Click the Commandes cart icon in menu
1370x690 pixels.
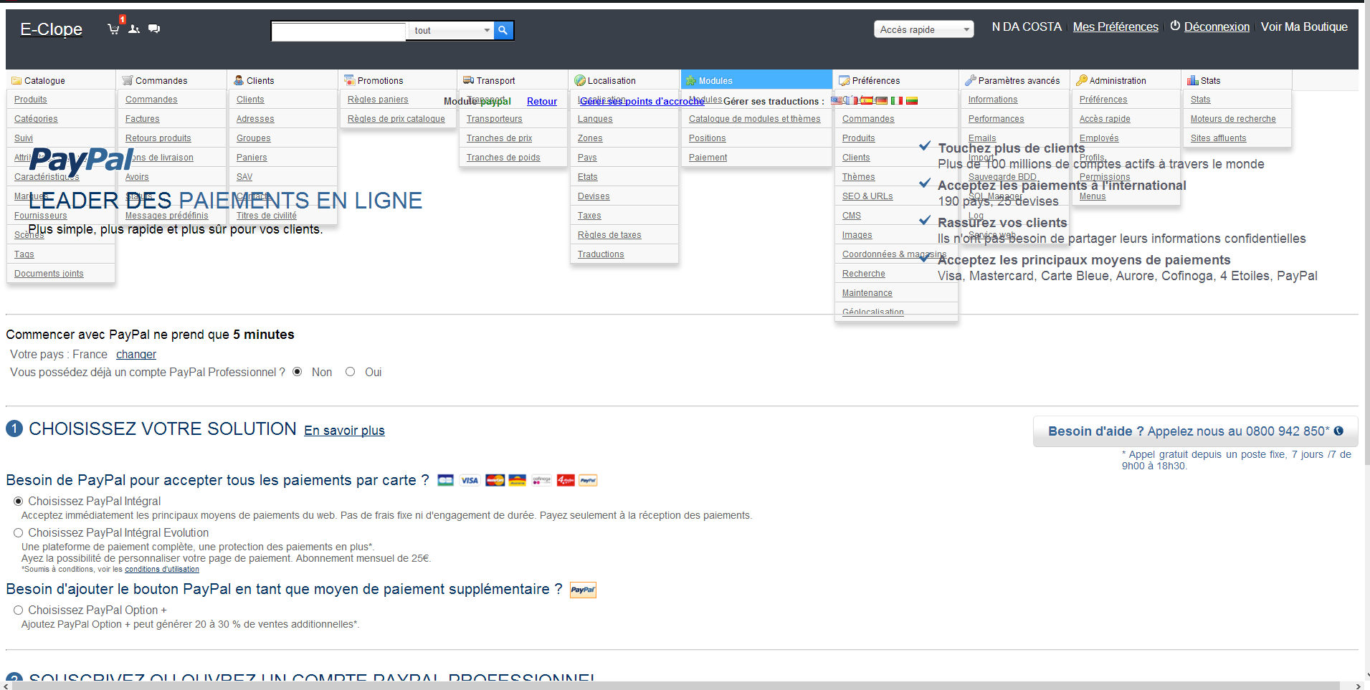[x=128, y=80]
